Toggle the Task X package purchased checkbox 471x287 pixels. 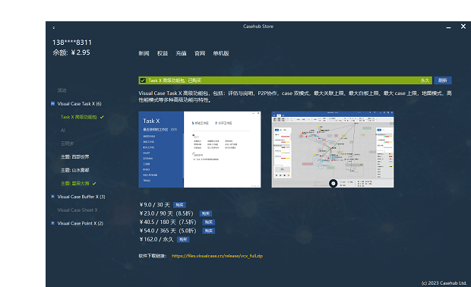coord(143,80)
